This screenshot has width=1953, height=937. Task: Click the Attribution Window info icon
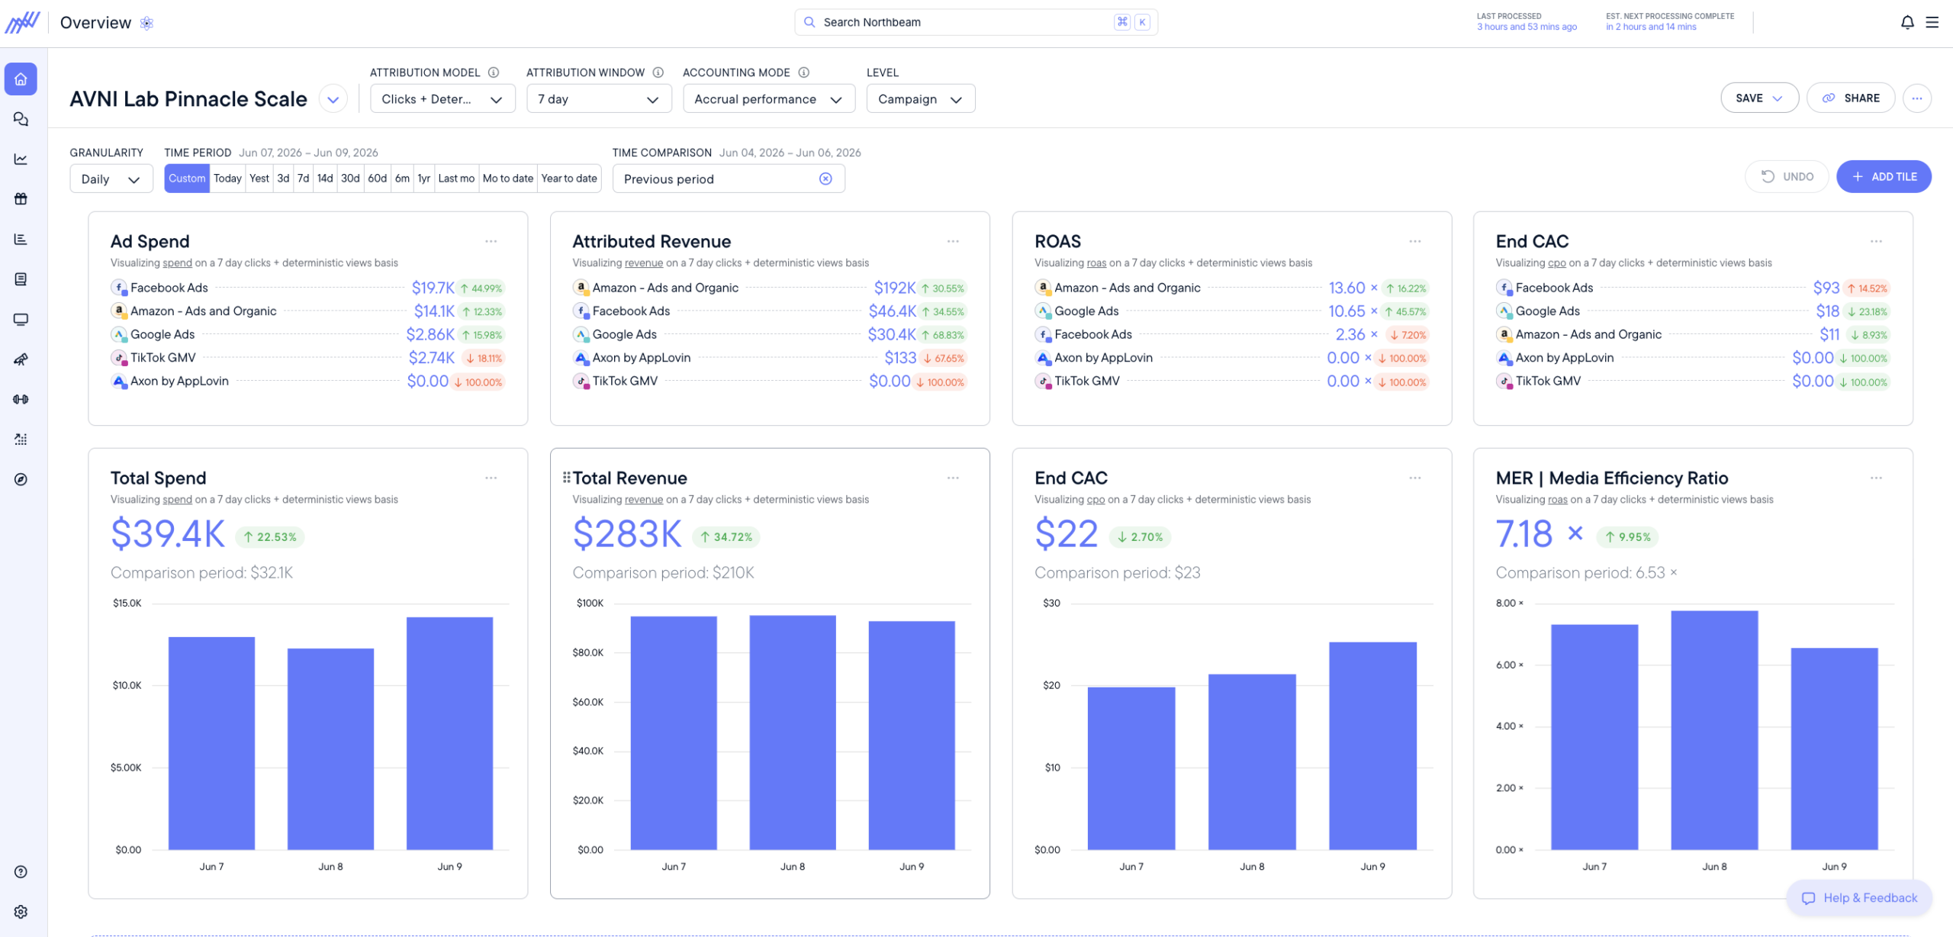[x=658, y=72]
